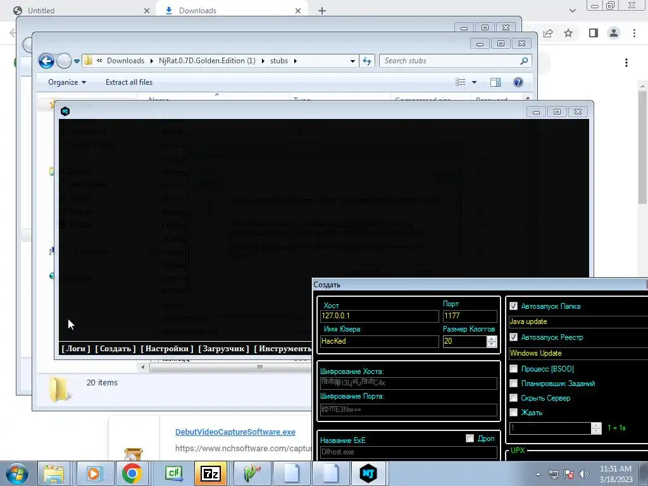Increase the Размер Клоггов stepper value

(x=491, y=339)
